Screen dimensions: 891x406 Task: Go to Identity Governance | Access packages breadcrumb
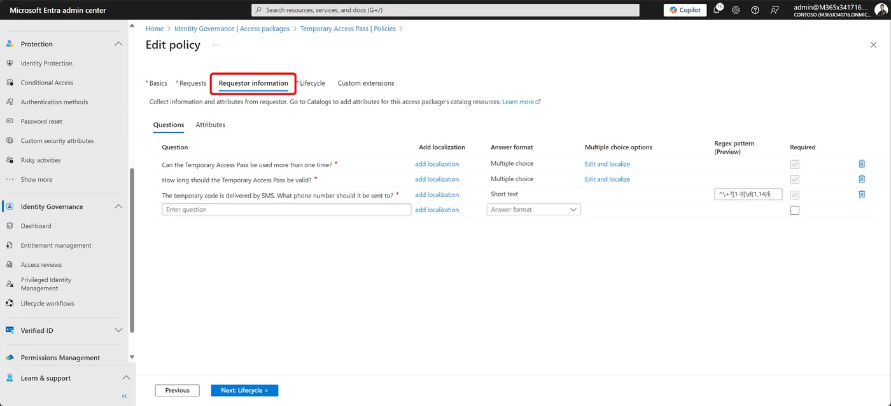coord(232,29)
